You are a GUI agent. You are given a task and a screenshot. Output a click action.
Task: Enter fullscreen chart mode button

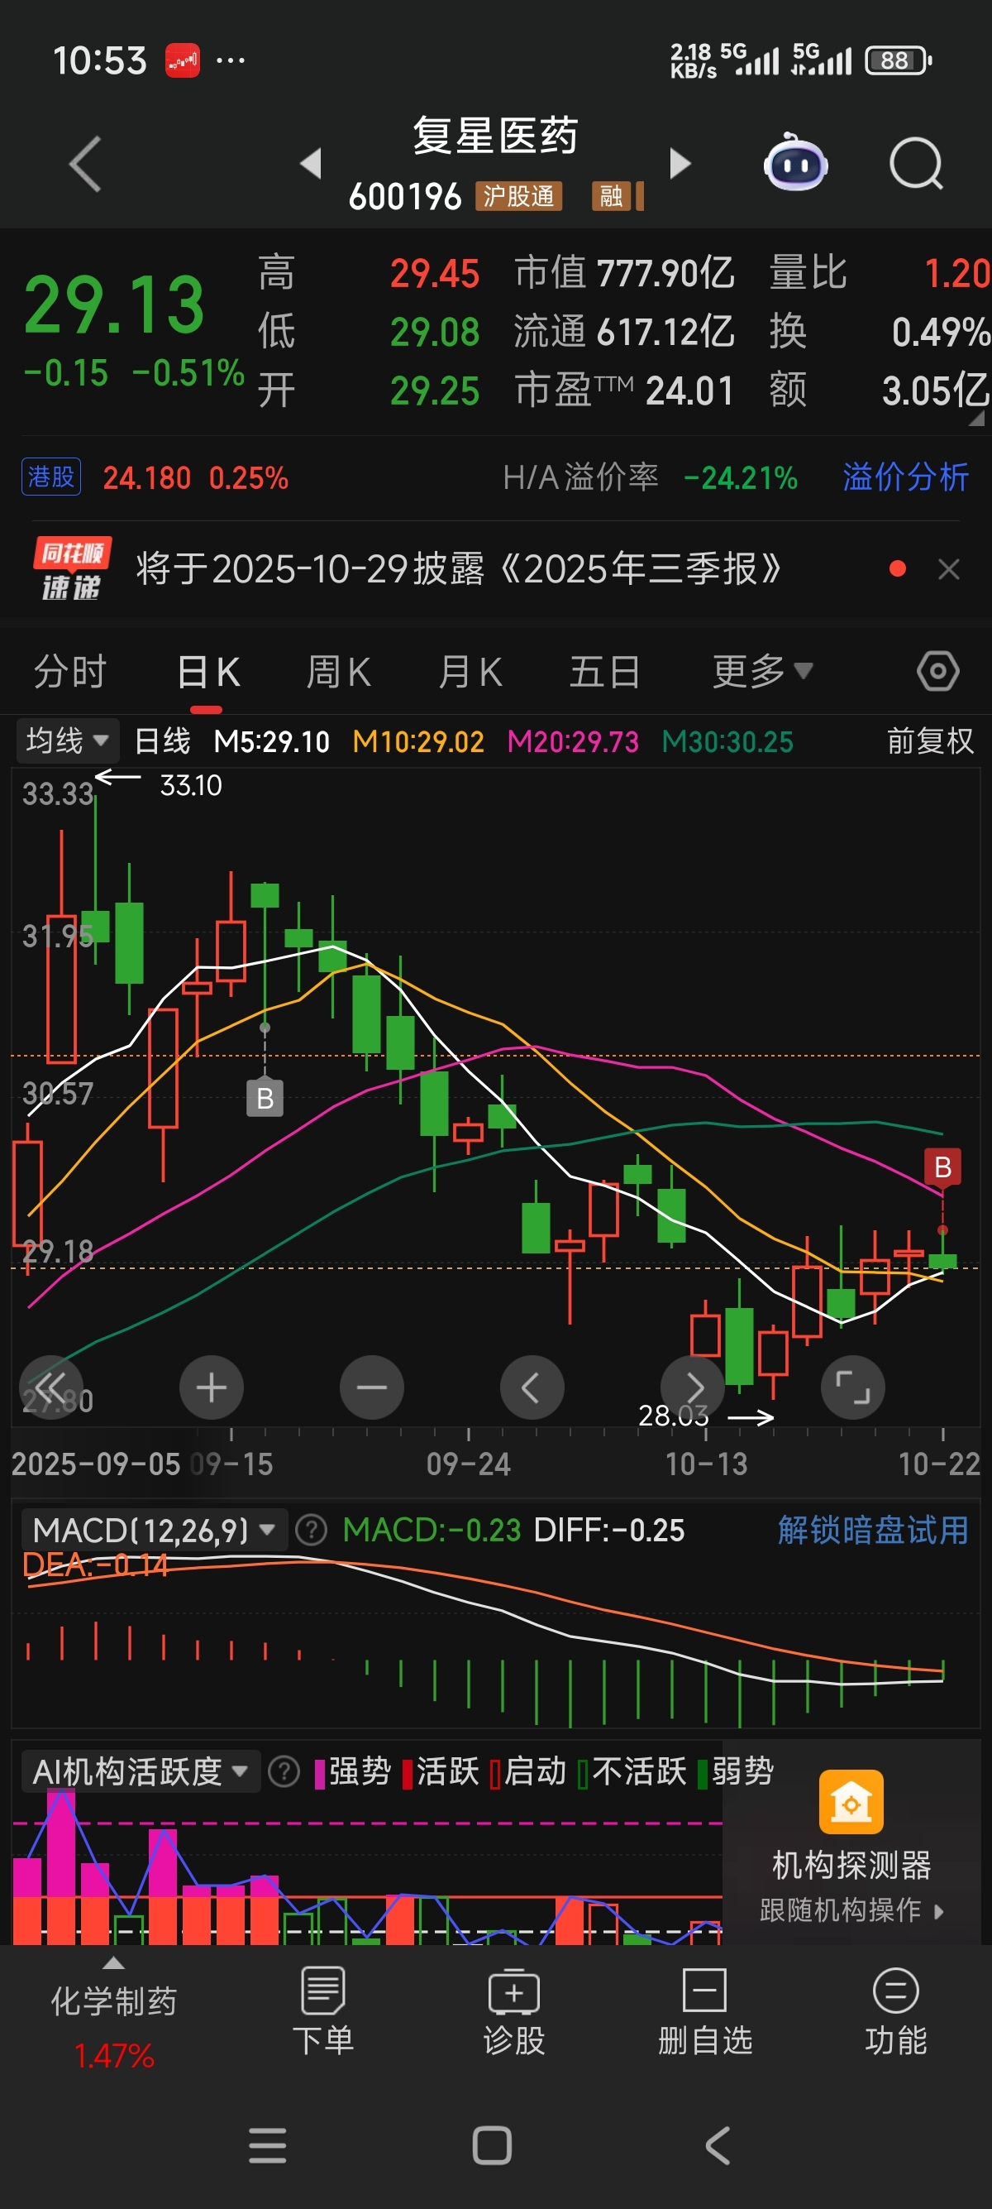(852, 1387)
